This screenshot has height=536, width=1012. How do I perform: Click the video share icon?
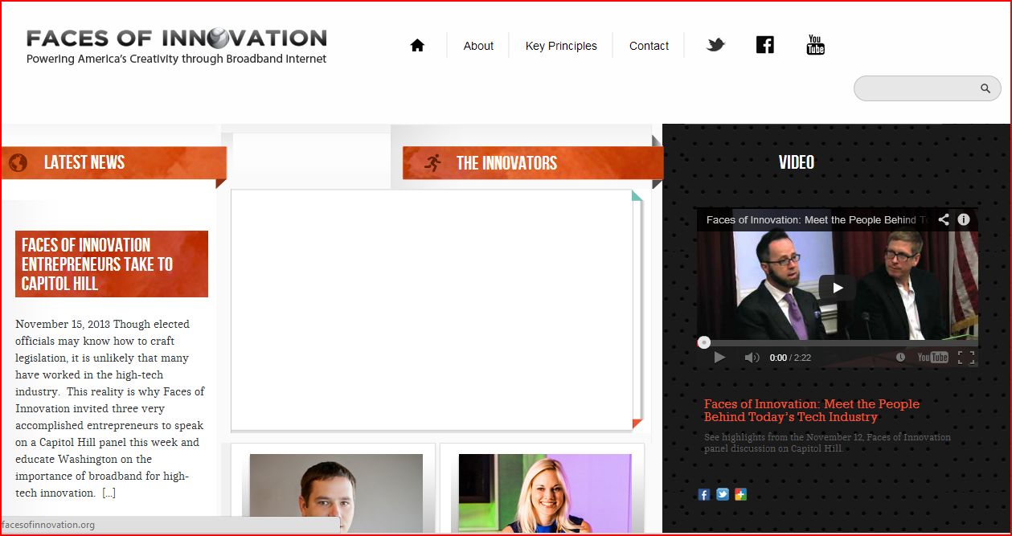click(x=944, y=219)
